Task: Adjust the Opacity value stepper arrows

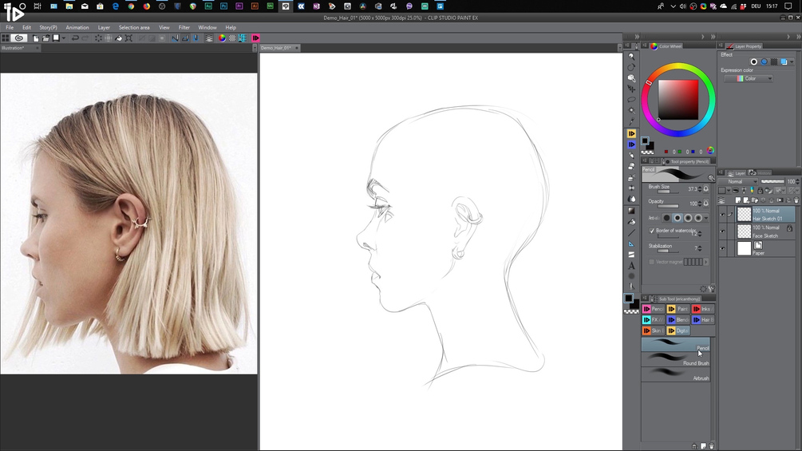Action: (x=700, y=204)
